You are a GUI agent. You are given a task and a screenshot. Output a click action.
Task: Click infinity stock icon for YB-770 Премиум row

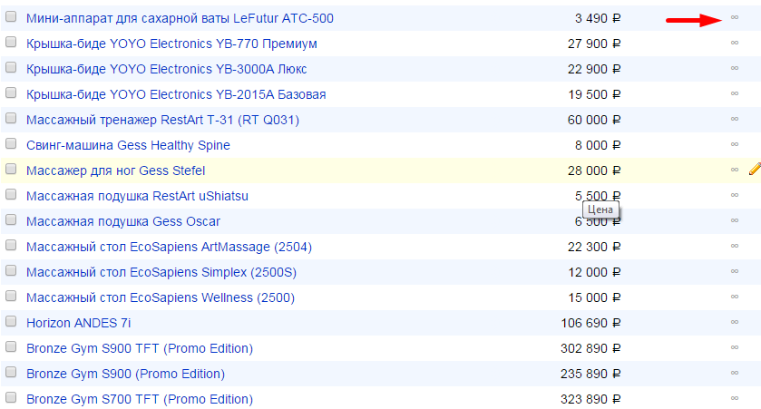pyautogui.click(x=735, y=43)
